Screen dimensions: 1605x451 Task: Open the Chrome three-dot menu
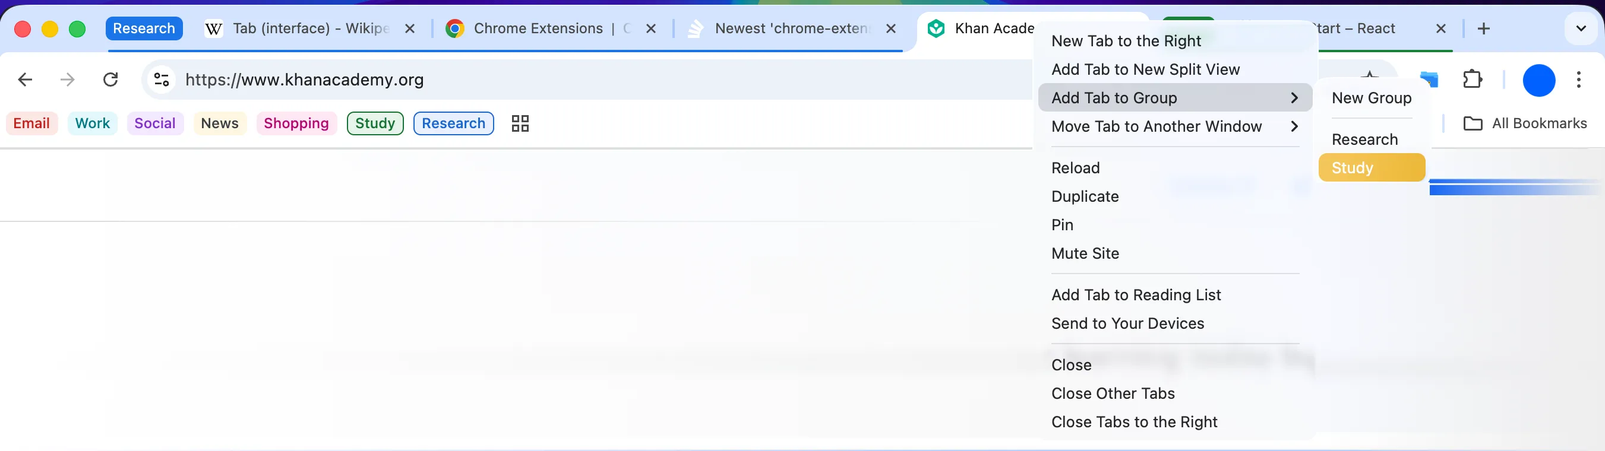(x=1578, y=80)
